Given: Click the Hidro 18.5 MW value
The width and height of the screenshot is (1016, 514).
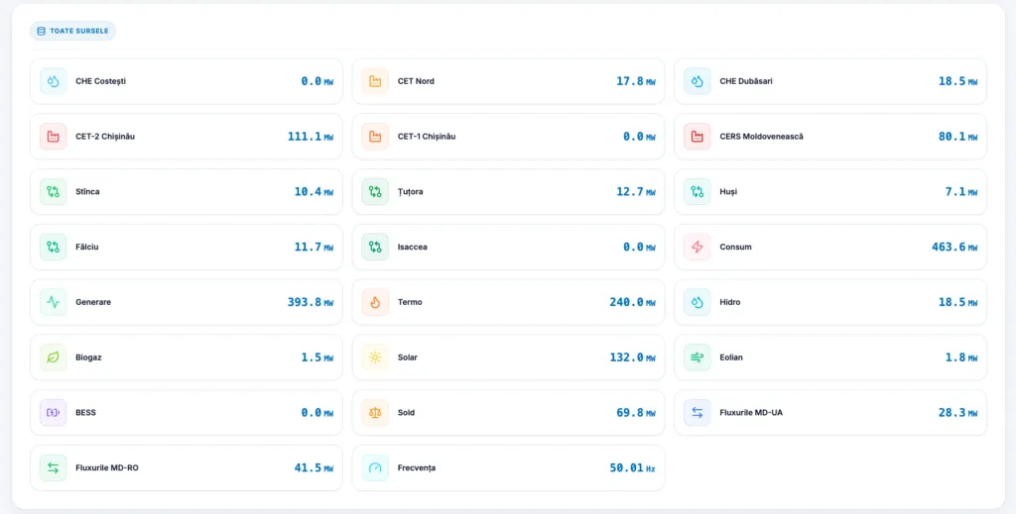Looking at the screenshot, I should [952, 302].
